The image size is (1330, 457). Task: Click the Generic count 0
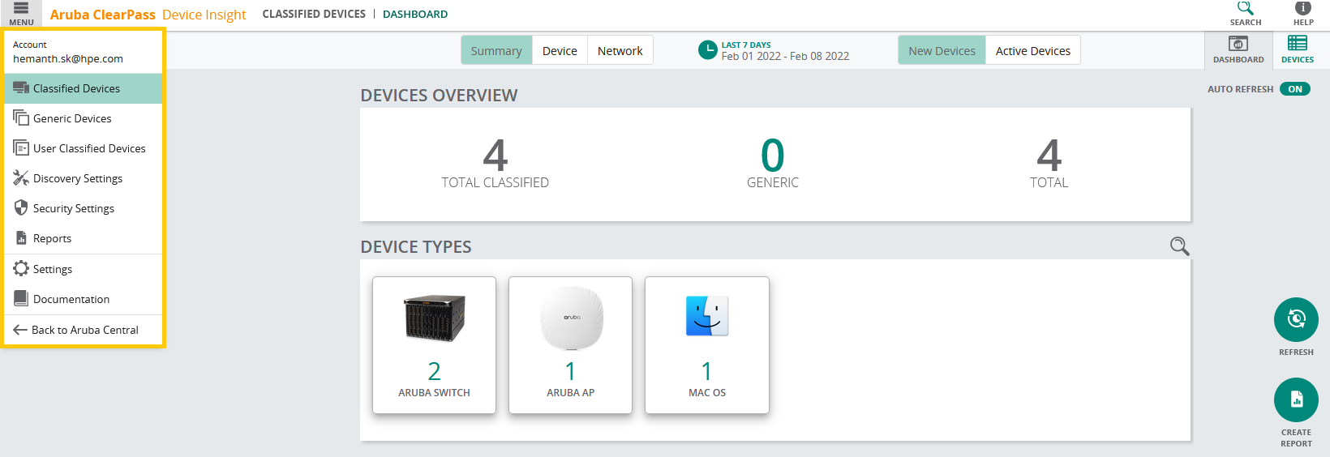coord(773,155)
